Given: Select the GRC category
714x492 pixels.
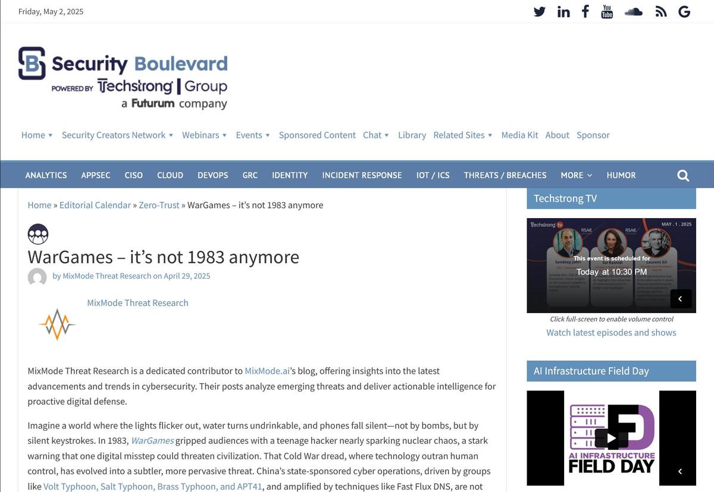Looking at the screenshot, I should pos(250,175).
